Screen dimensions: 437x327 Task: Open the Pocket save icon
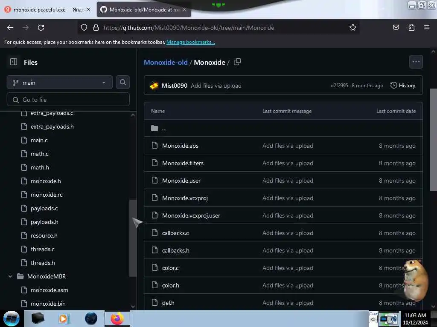click(x=396, y=28)
